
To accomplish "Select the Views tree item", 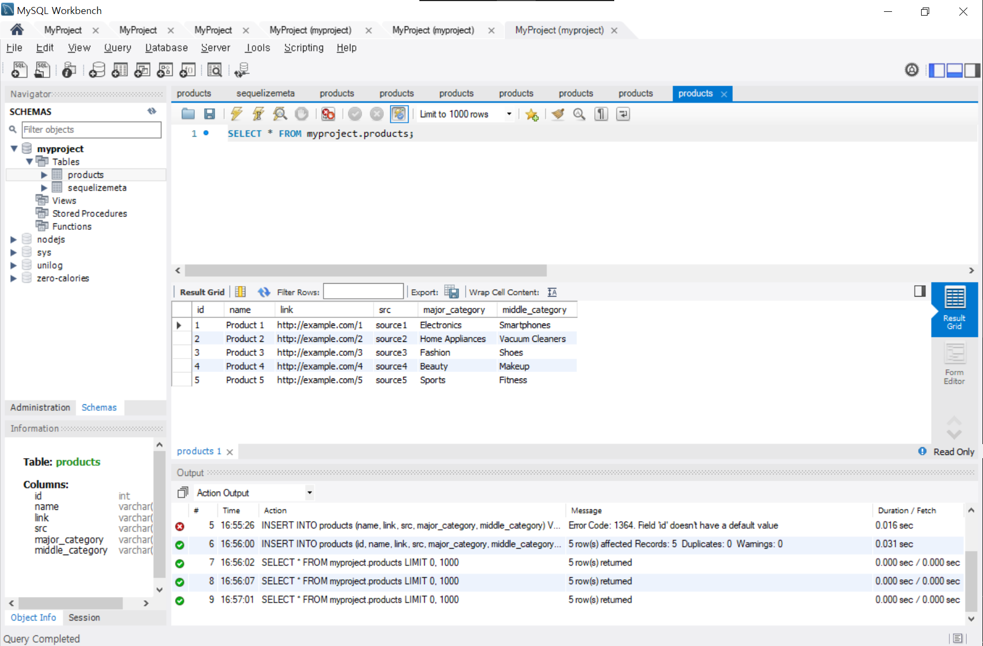I will pyautogui.click(x=64, y=200).
